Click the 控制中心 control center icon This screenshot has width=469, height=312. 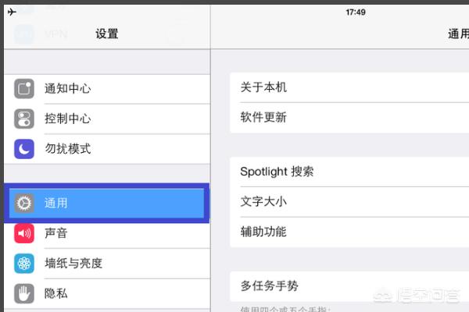[x=24, y=119]
